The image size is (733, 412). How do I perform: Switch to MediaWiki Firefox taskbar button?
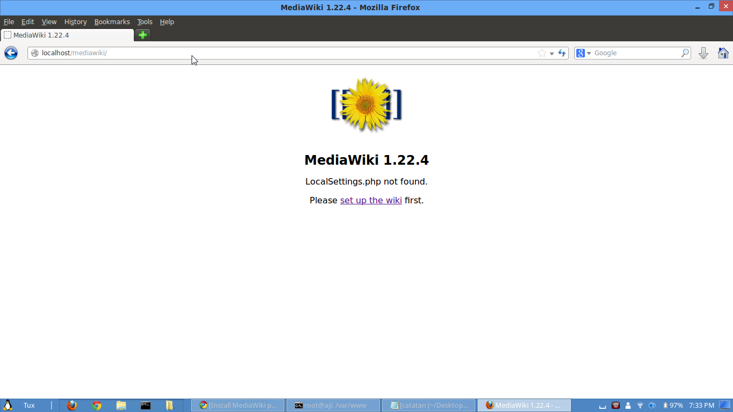[x=524, y=405]
